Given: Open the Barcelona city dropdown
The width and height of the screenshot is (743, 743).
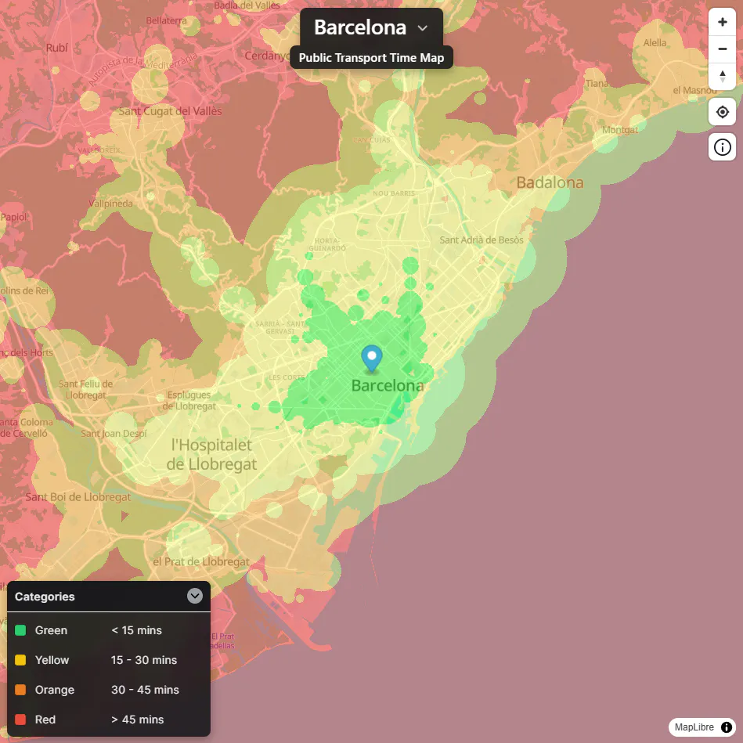Looking at the screenshot, I should pos(371,27).
